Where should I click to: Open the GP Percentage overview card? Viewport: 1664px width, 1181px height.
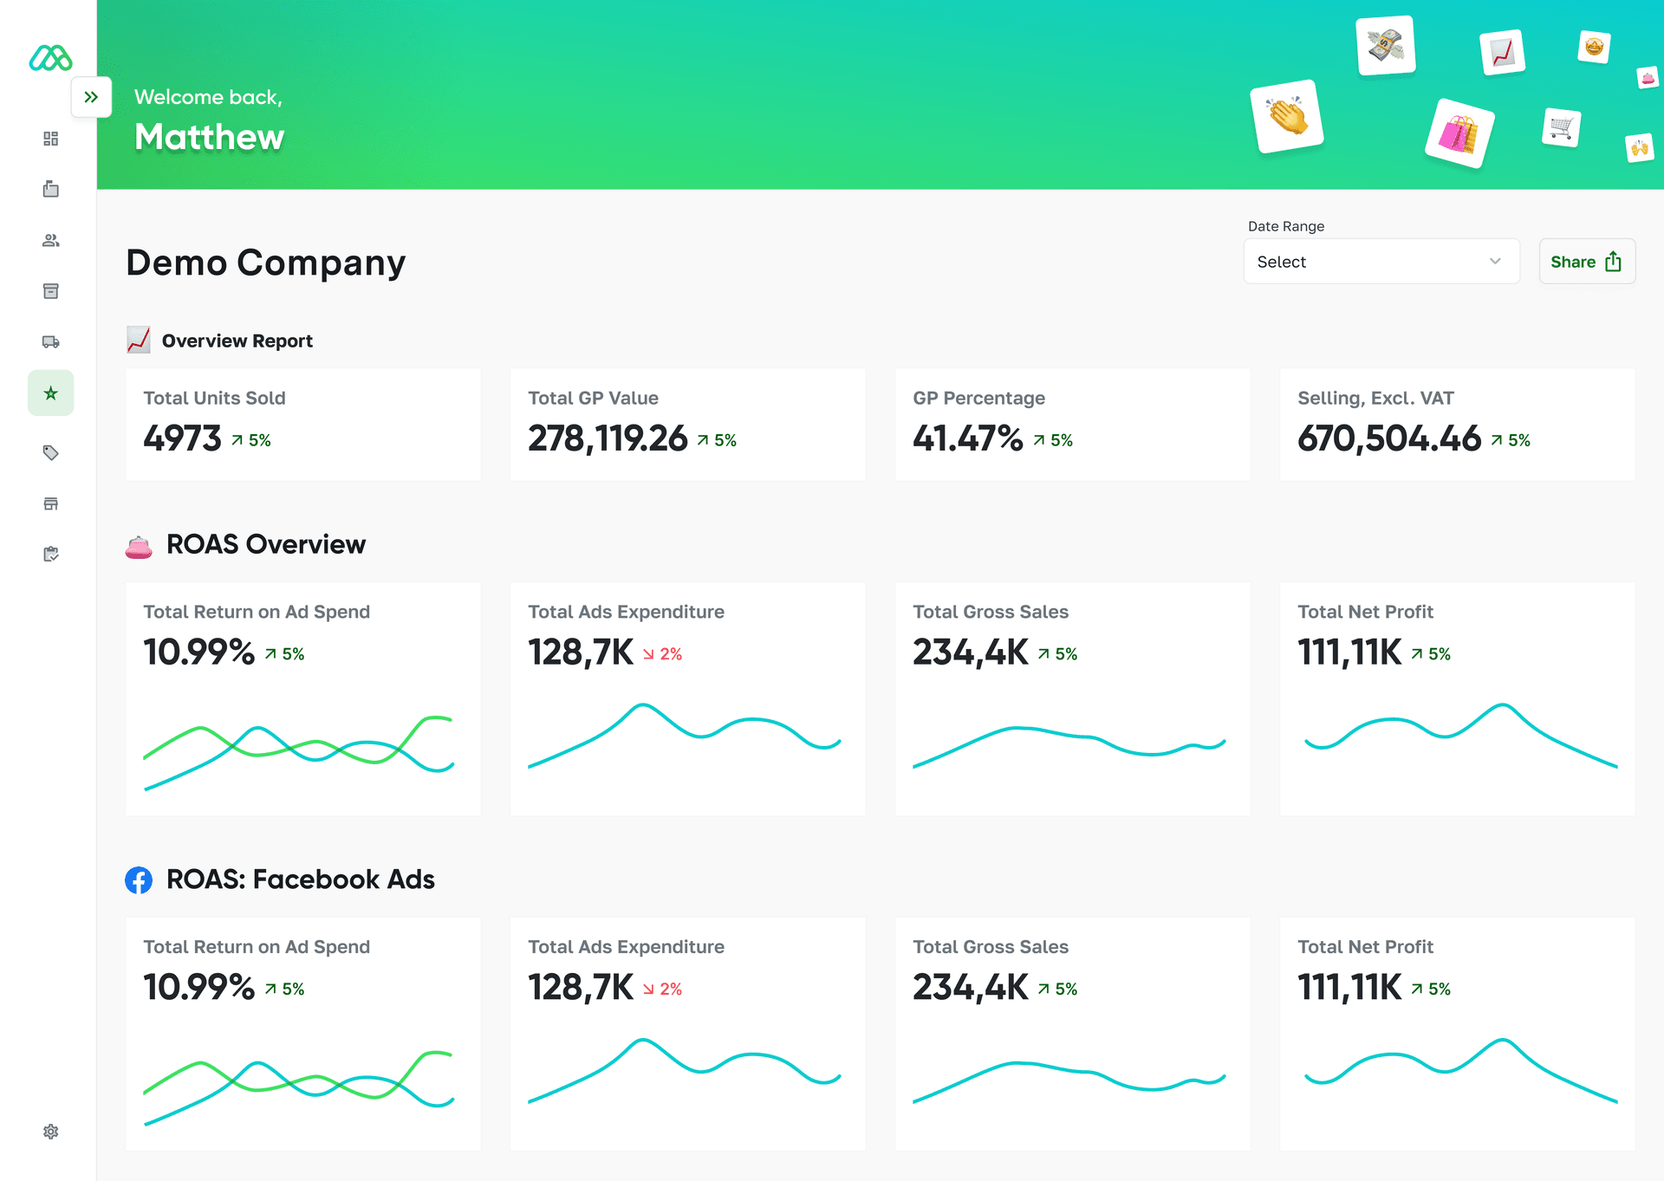click(1072, 425)
